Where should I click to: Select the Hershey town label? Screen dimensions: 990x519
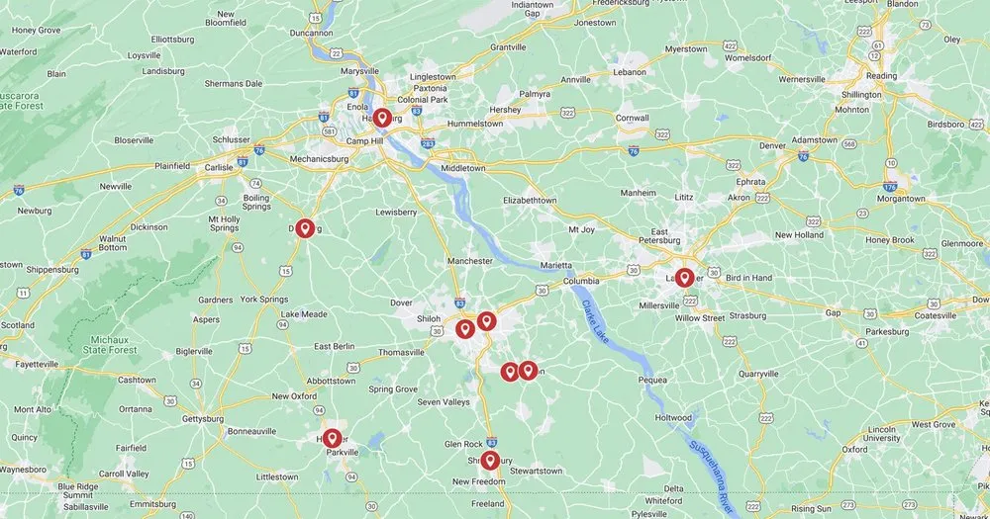(x=505, y=110)
